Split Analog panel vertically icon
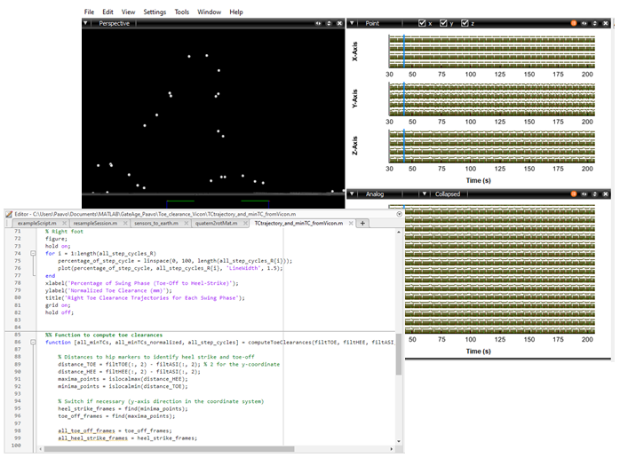This screenshot has width=620, height=458. pos(595,194)
